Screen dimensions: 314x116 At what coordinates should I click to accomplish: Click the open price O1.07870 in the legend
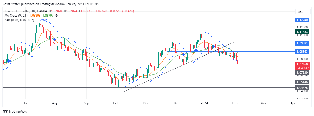(x=55, y=11)
